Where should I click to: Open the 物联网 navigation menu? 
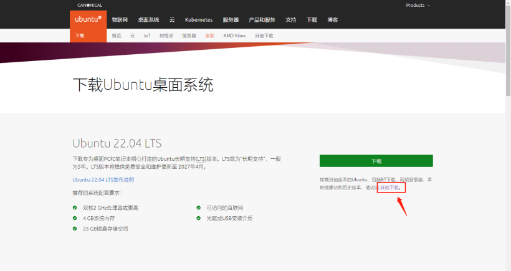click(x=120, y=20)
